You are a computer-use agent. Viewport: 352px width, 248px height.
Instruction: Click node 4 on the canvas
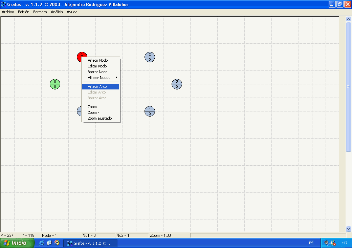pyautogui.click(x=150, y=111)
